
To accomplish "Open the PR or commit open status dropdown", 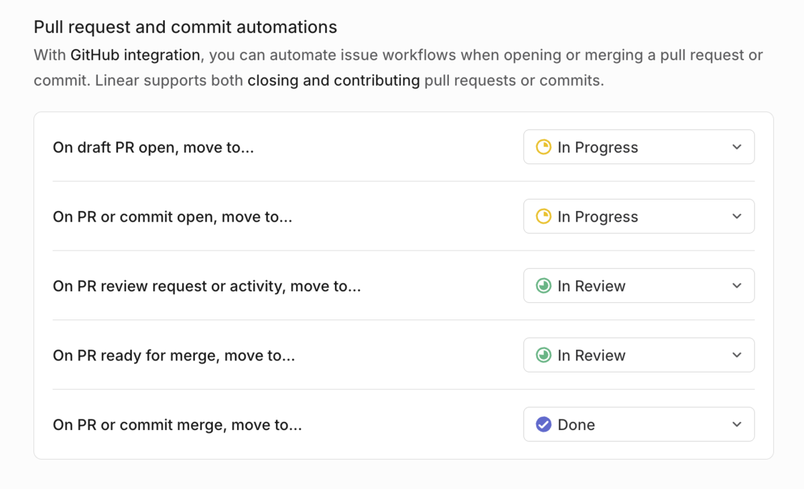I will (x=639, y=216).
